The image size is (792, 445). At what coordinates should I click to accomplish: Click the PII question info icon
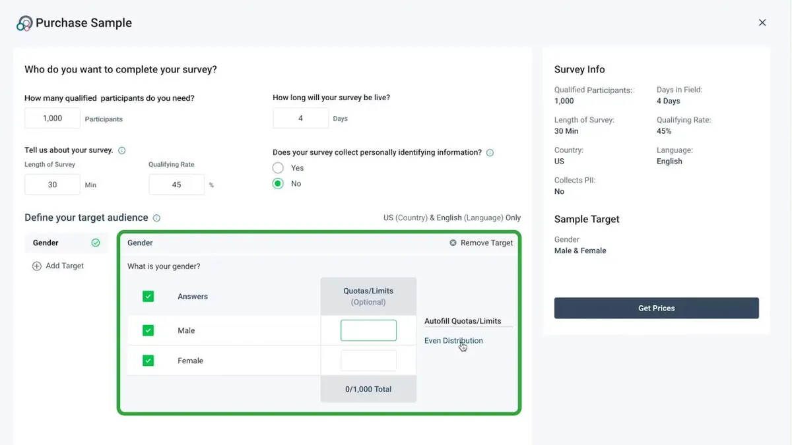point(490,152)
